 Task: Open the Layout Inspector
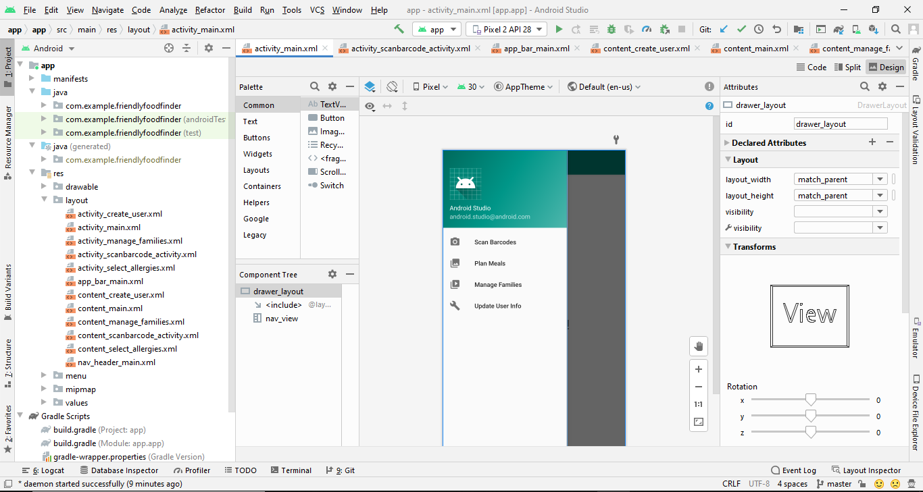(866, 470)
